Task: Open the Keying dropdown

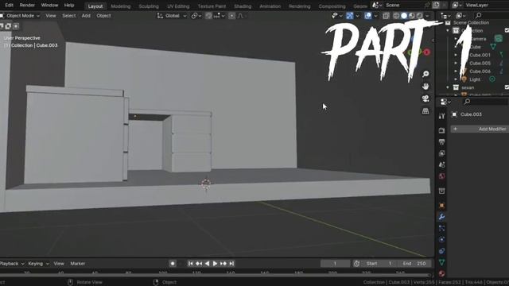Action: point(38,264)
